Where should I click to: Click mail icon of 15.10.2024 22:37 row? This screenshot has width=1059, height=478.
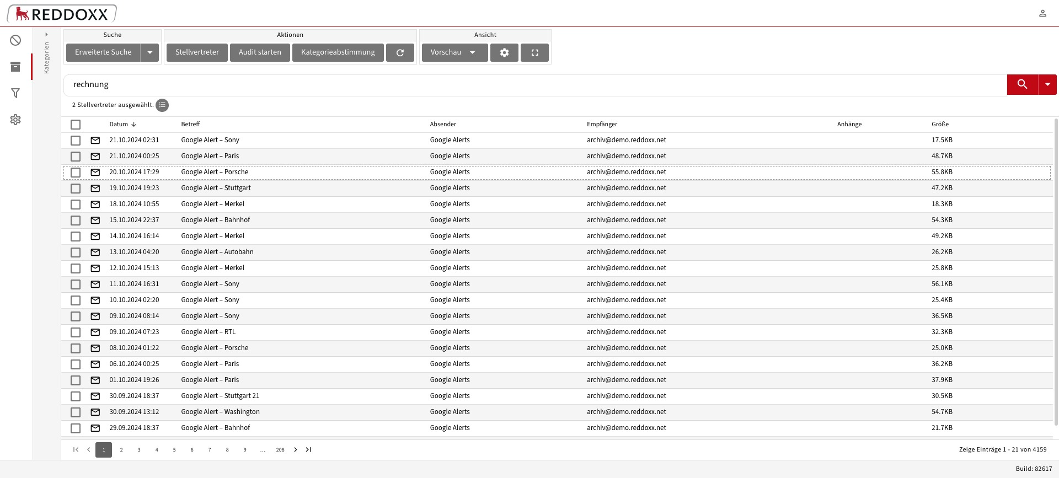(95, 221)
